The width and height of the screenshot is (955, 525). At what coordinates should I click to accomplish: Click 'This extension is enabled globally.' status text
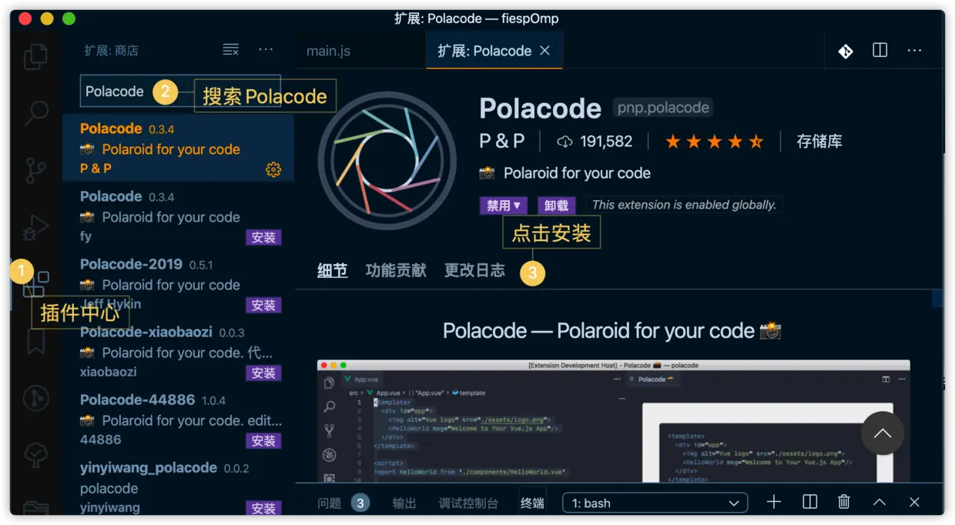[684, 205]
